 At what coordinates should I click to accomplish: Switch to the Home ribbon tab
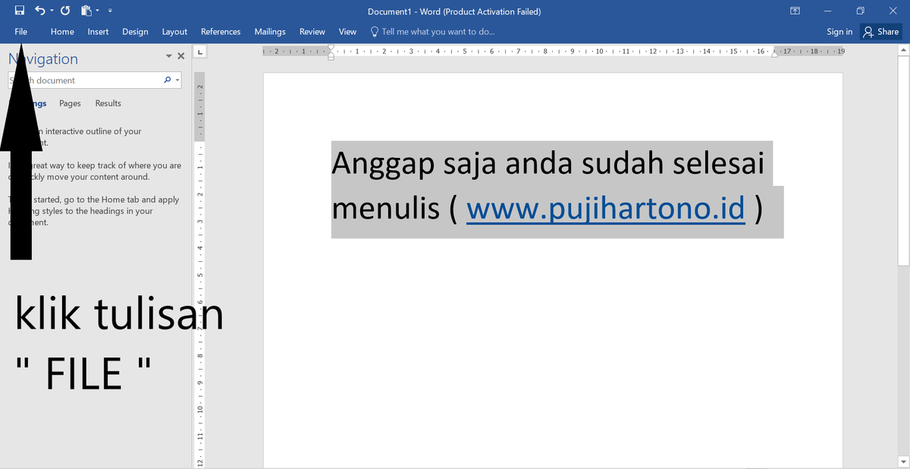(62, 32)
